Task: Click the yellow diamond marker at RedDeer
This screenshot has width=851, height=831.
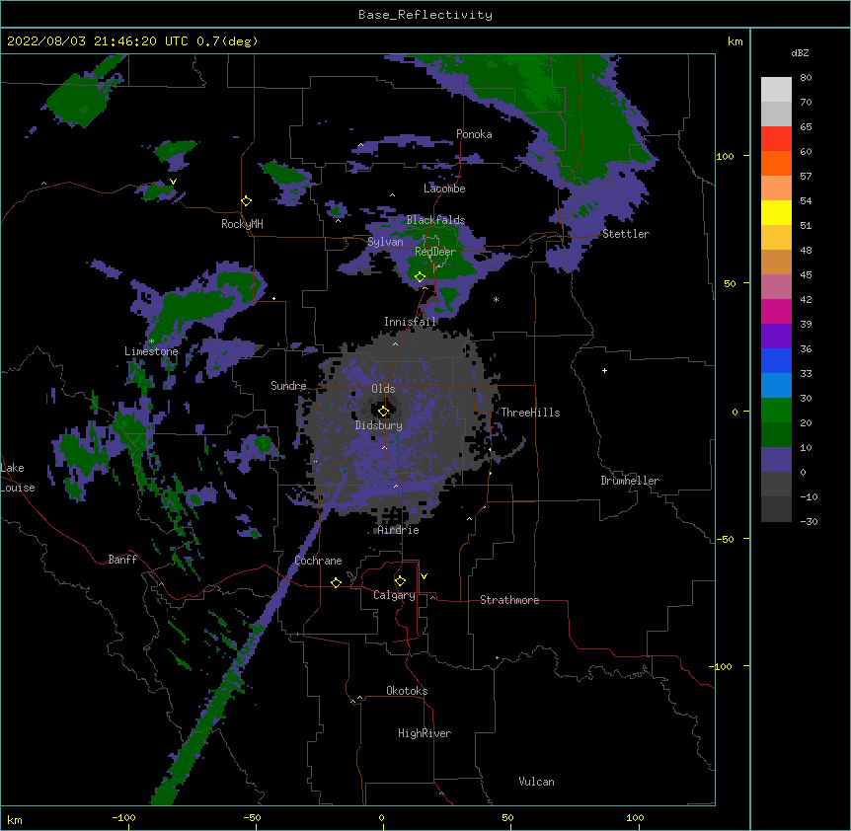Action: coord(421,277)
